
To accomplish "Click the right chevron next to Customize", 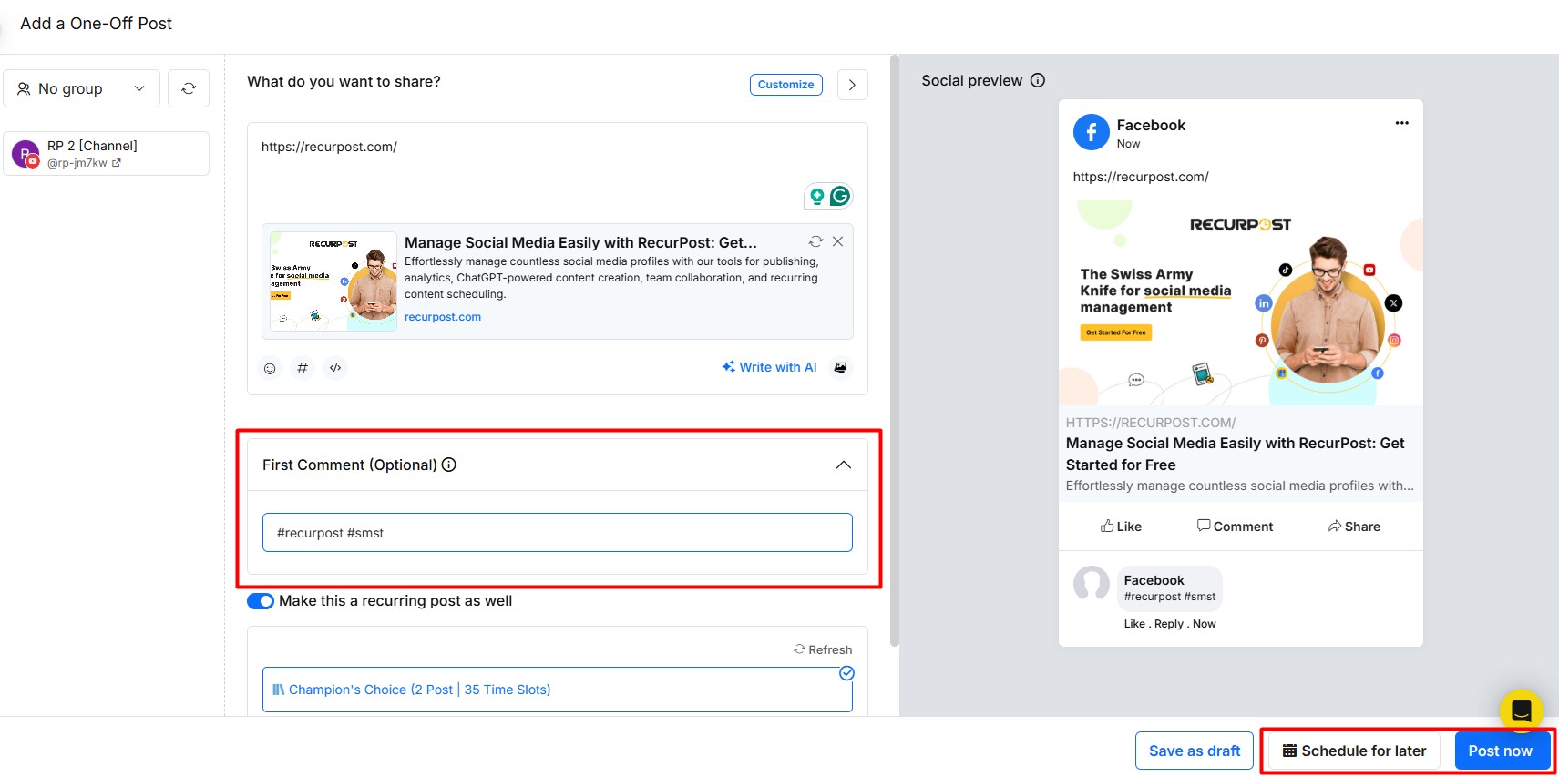I will [x=852, y=85].
